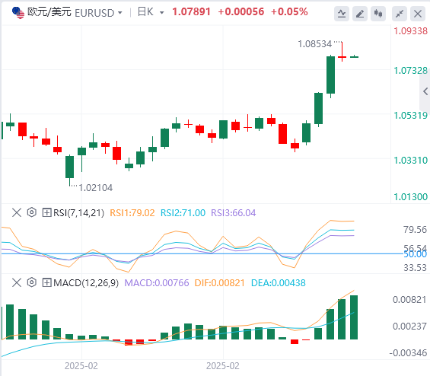Open MACD indicator settings gear
Viewport: 430px width, 376px height.
(x=32, y=282)
